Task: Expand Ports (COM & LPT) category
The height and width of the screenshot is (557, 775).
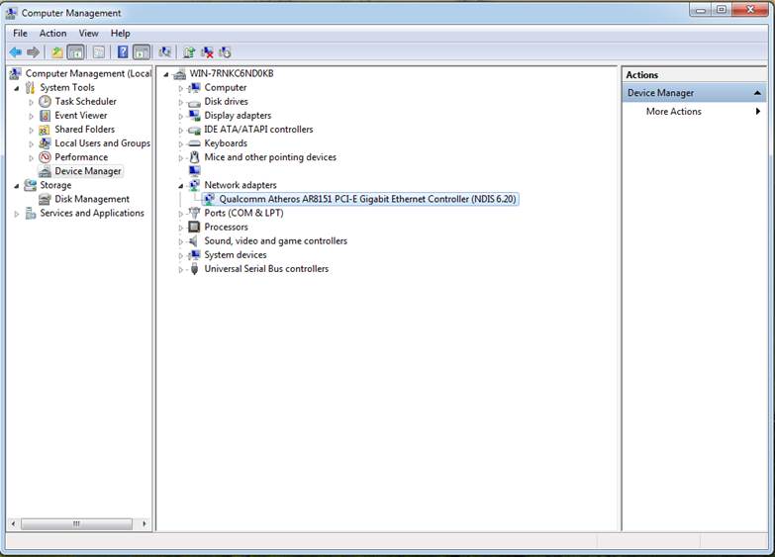Action: click(181, 214)
